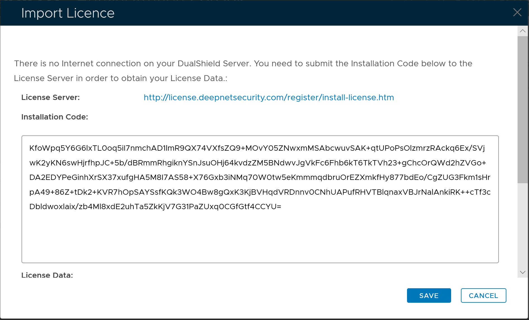Click the empty area in Installation Code box
Viewport: 529px width, 320px height.
tap(260, 237)
